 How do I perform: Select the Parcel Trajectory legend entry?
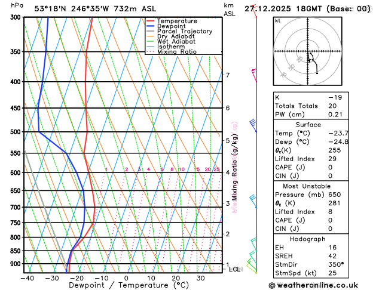pos(179,32)
